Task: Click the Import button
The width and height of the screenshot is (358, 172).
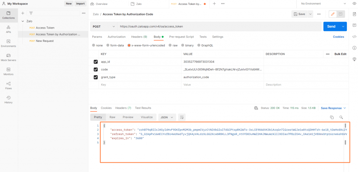Action: tap(80, 3)
